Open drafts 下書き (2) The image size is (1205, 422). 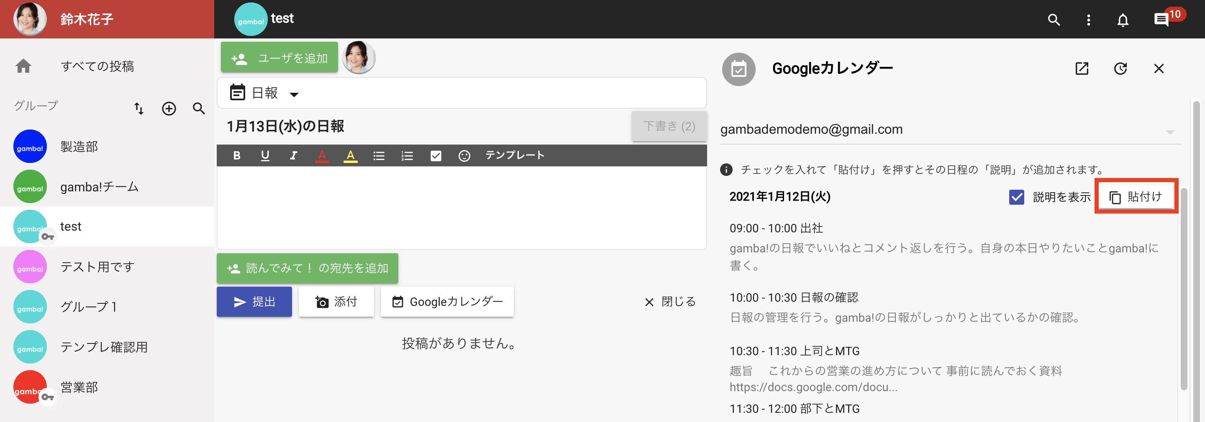(x=669, y=126)
